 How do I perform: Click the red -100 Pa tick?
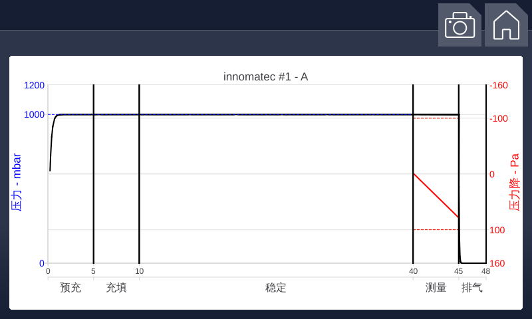[x=498, y=119]
